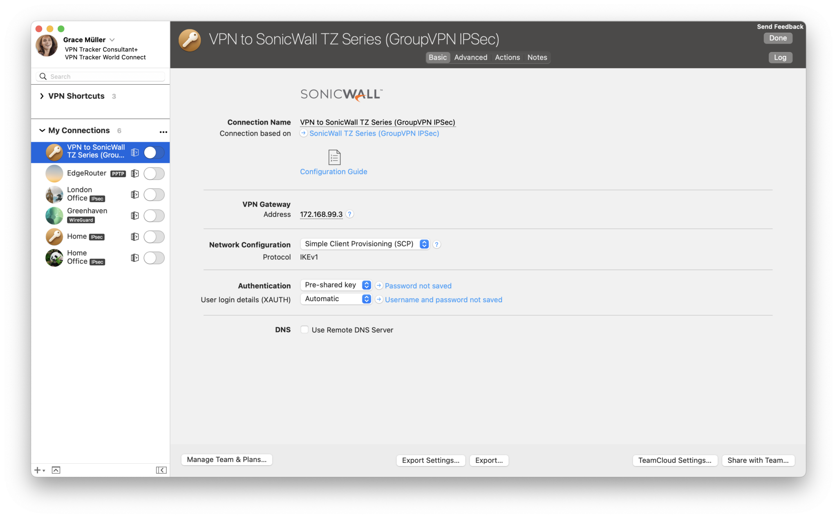Viewport: 837px width, 518px height.
Task: Open the Configuration Guide document icon
Action: 334,157
